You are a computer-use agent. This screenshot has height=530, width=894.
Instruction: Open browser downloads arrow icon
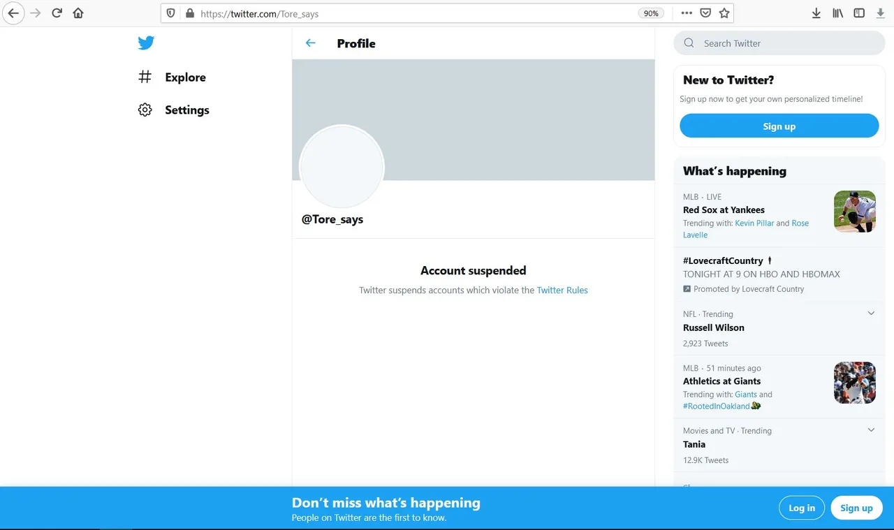[816, 13]
